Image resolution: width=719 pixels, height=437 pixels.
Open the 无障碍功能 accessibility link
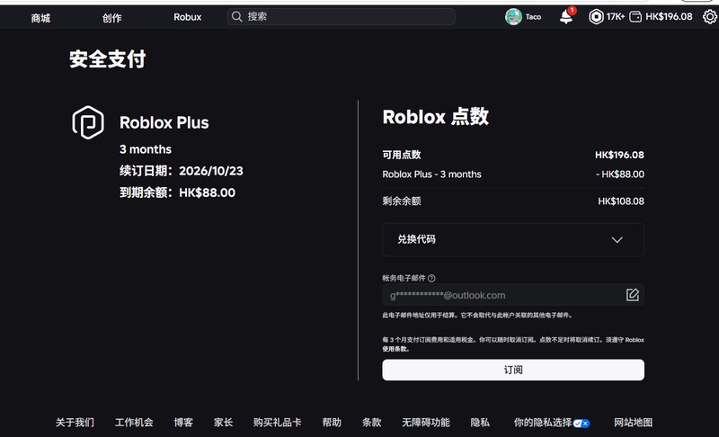click(x=425, y=423)
